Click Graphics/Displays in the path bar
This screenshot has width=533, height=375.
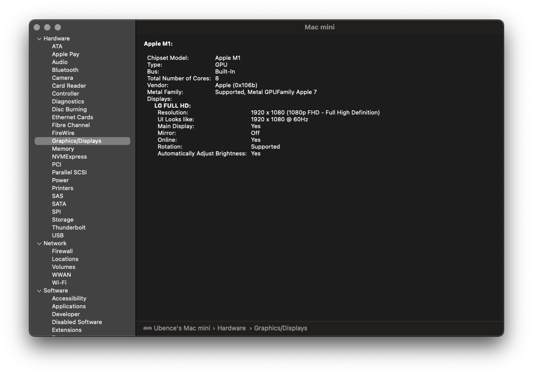[281, 328]
